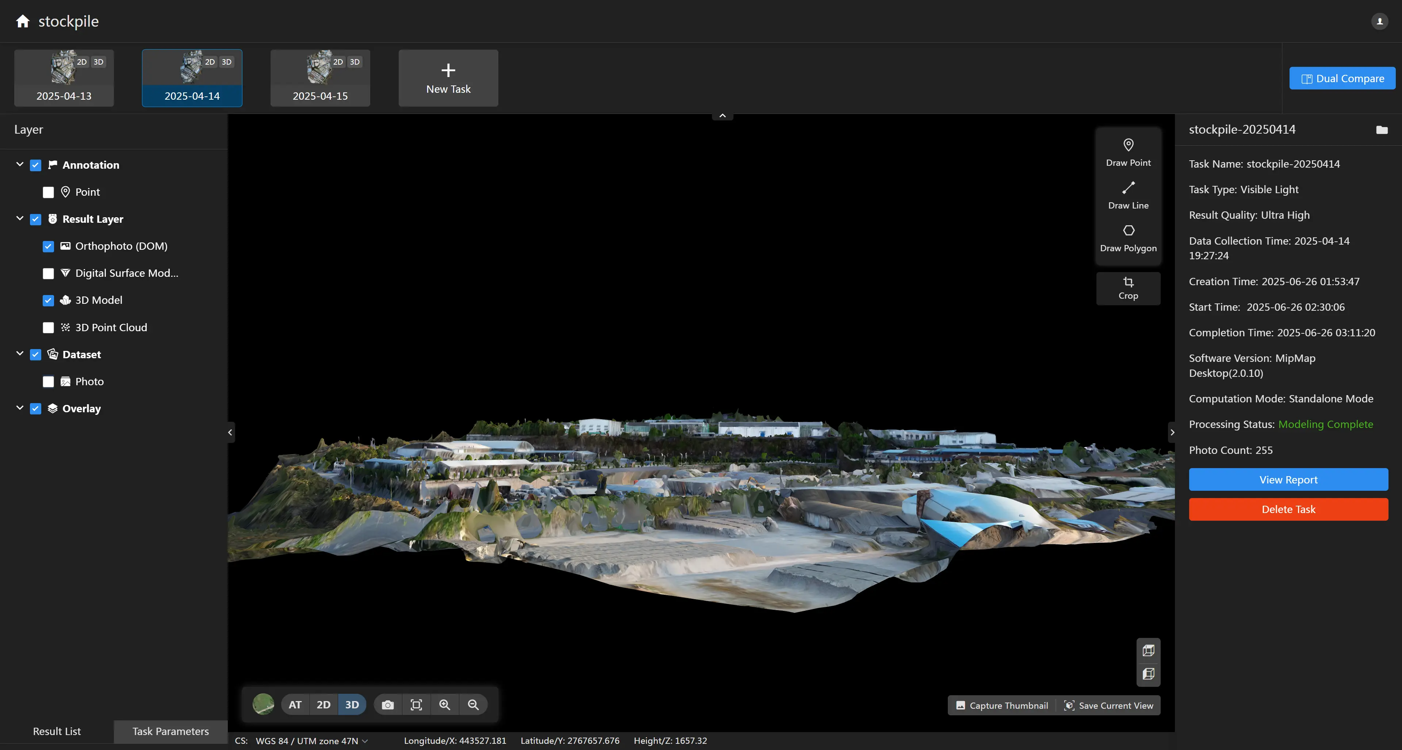Select the 2025-04-15 task thumbnail

point(320,78)
